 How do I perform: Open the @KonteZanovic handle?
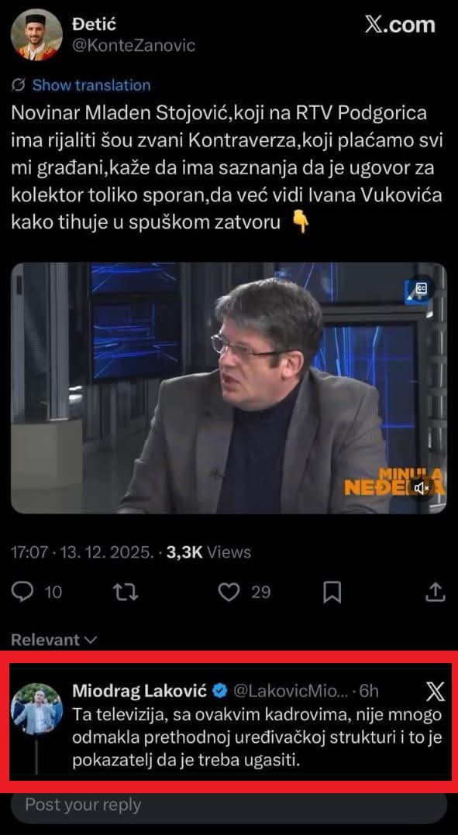(133, 45)
